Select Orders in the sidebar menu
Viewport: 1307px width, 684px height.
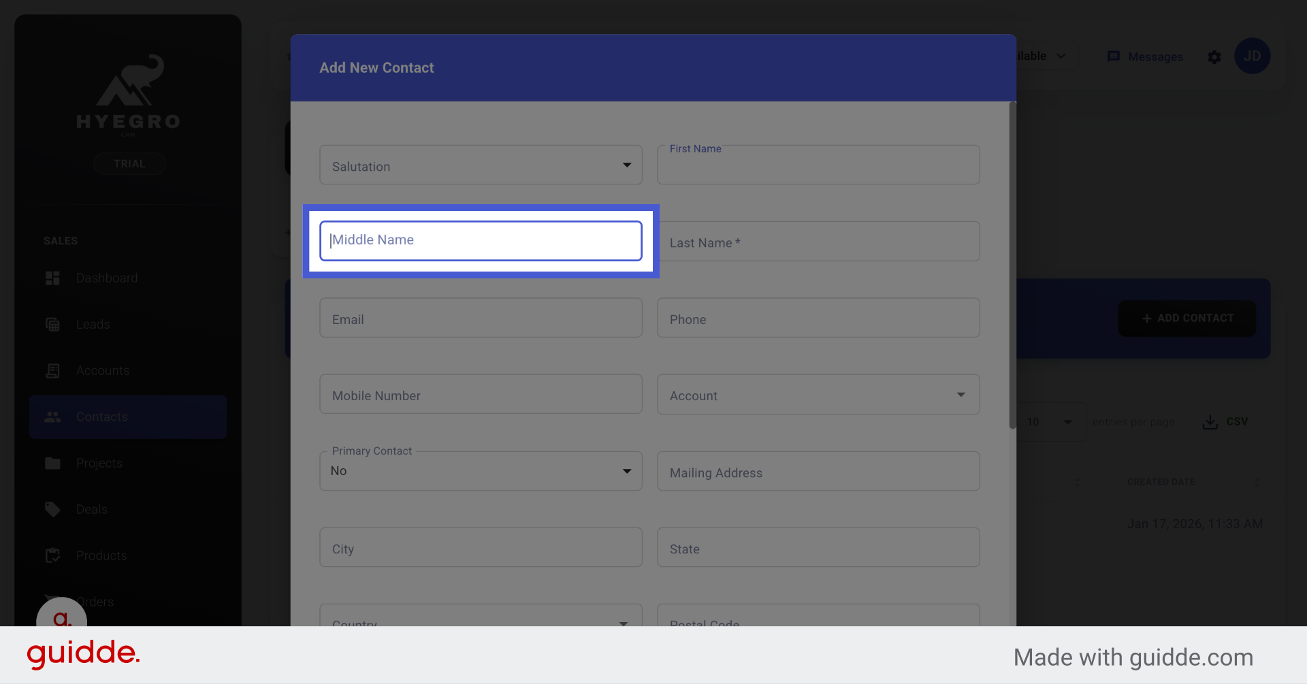tap(95, 602)
